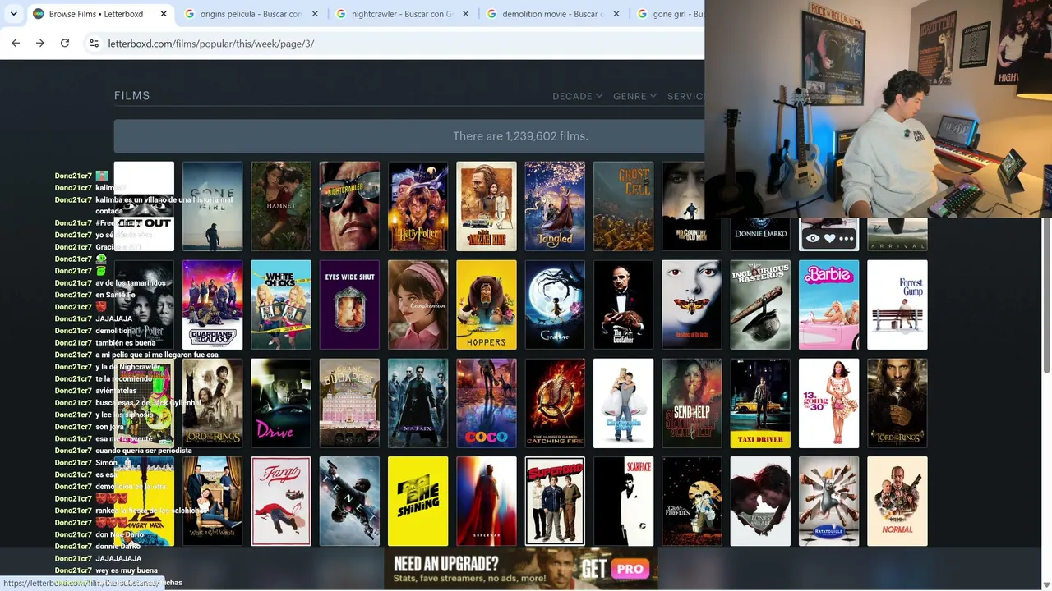Open the Donnie Darko poster

(x=760, y=234)
